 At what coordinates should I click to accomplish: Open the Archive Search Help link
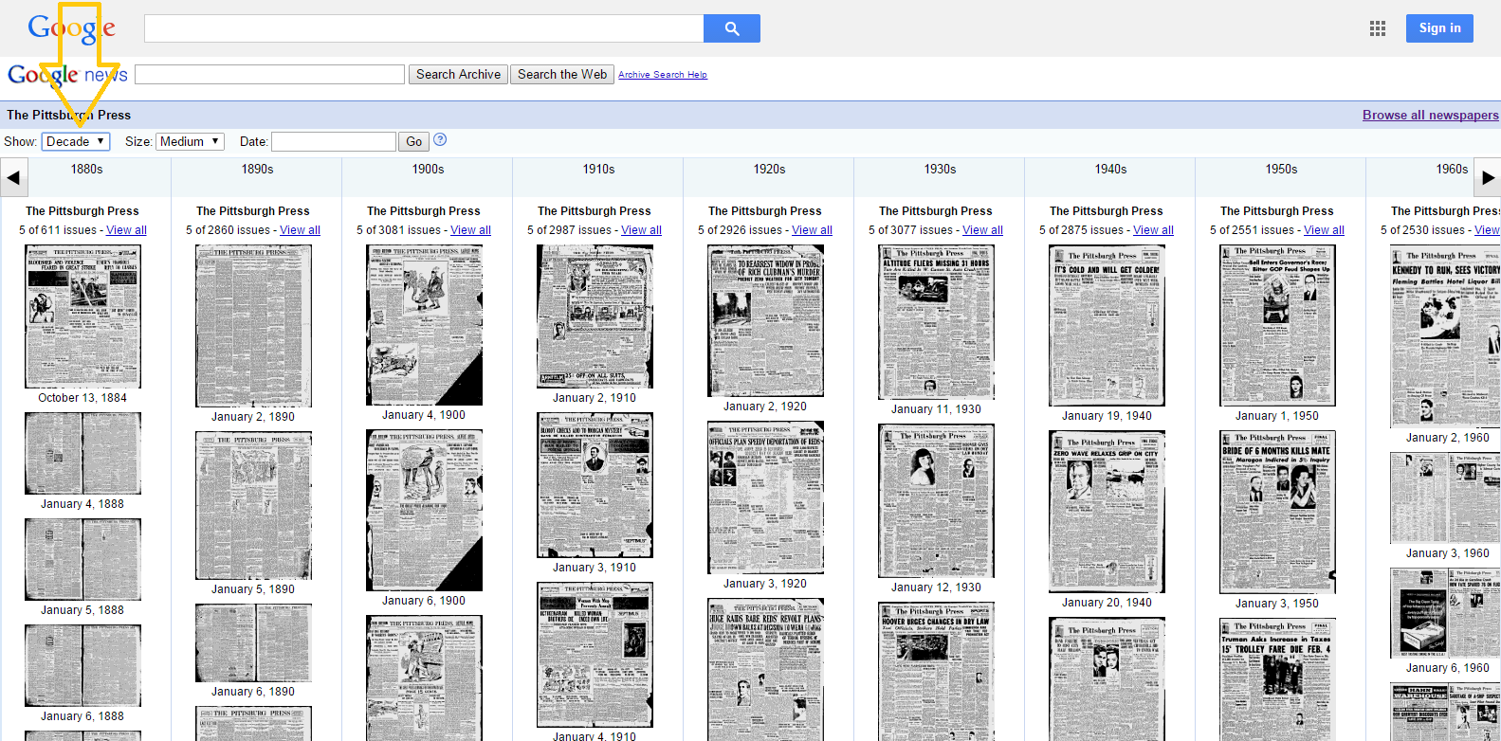pos(663,75)
